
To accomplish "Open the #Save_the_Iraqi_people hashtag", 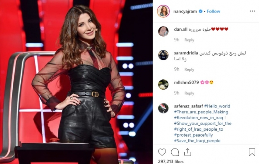I will [197, 141].
